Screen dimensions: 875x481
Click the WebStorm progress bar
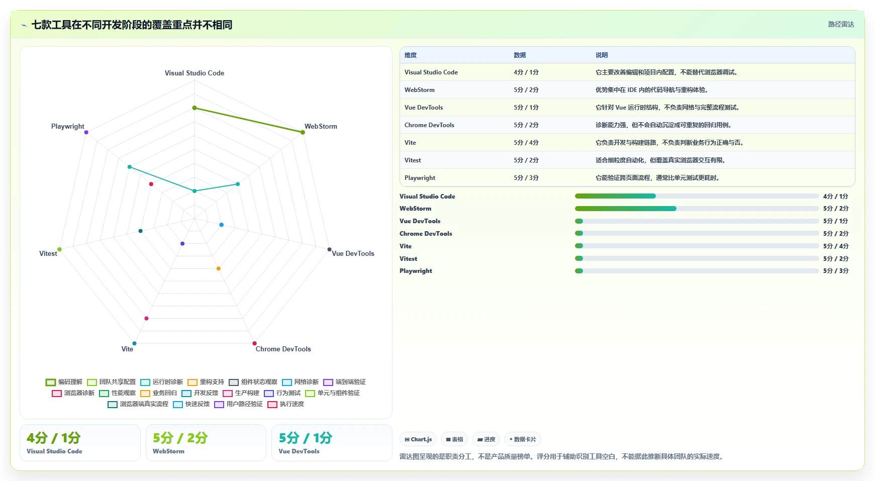(x=697, y=209)
